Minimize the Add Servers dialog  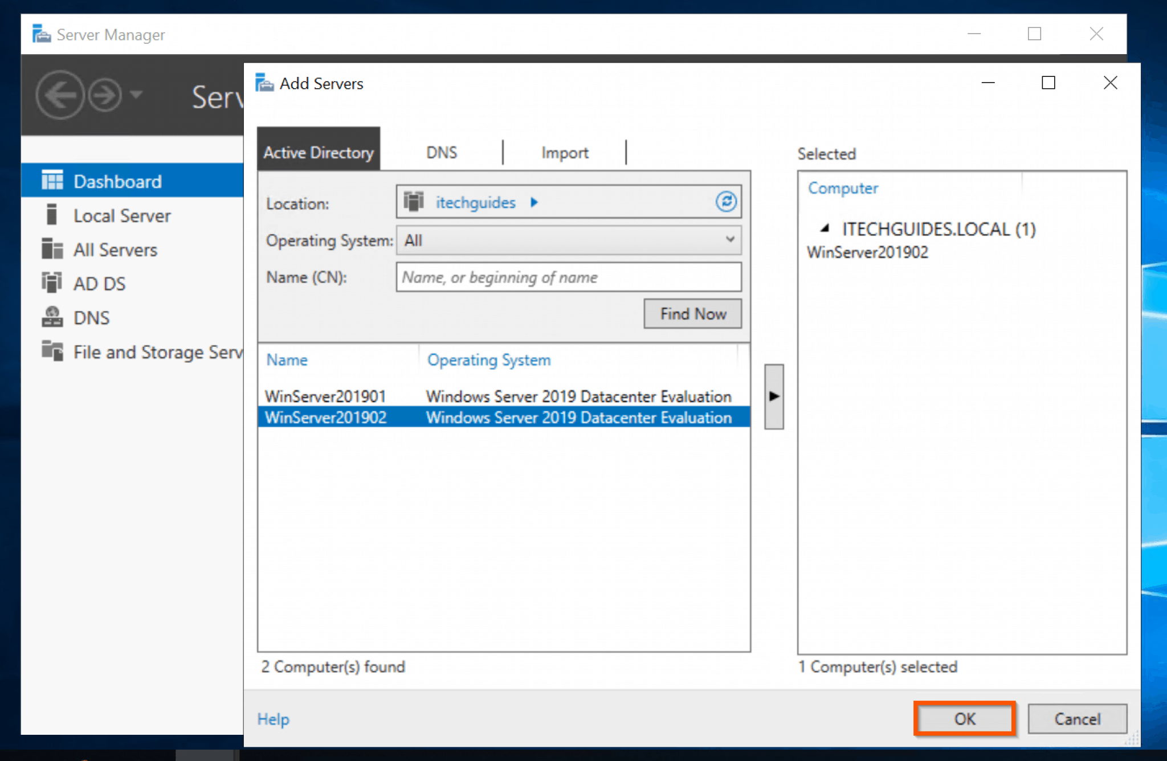tap(988, 83)
